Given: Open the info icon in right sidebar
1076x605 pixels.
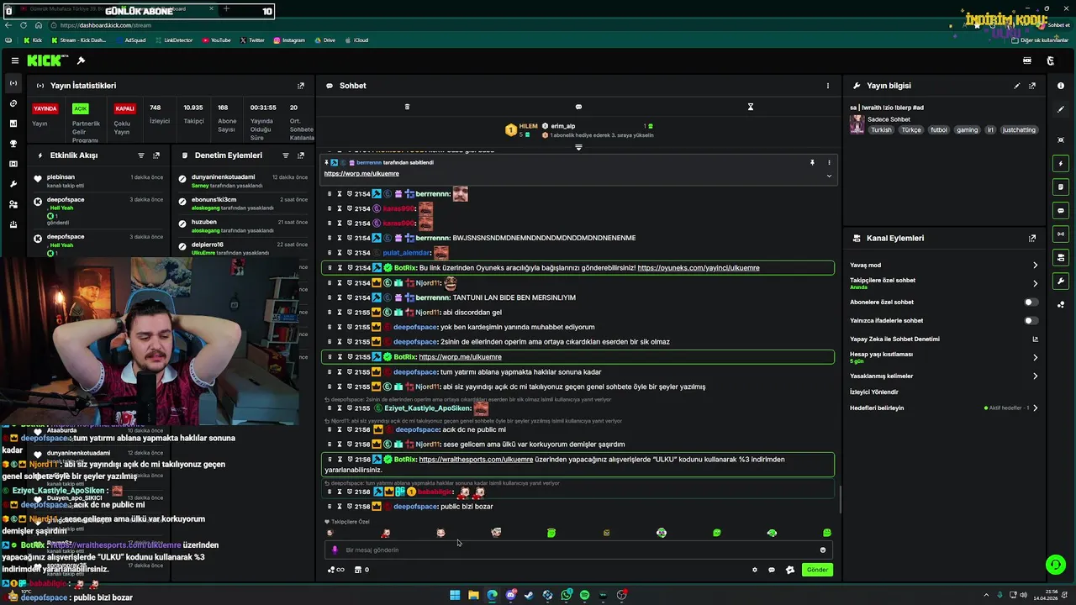Looking at the screenshot, I should pyautogui.click(x=1061, y=86).
